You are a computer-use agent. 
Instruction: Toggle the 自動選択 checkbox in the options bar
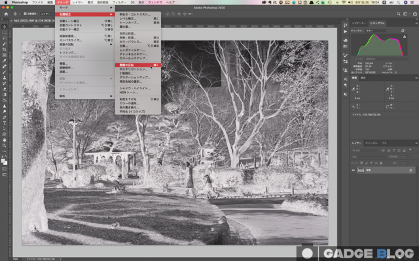[x=25, y=14]
